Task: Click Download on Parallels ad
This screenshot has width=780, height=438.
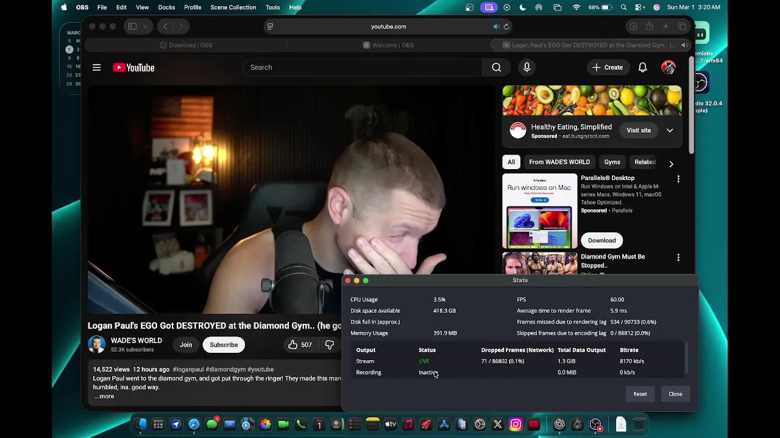Action: pyautogui.click(x=601, y=240)
